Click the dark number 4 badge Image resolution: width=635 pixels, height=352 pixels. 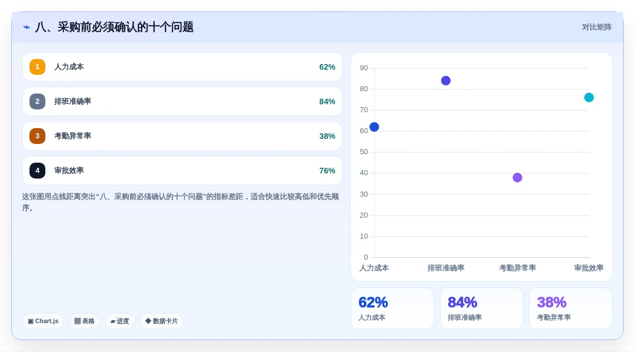tap(37, 171)
